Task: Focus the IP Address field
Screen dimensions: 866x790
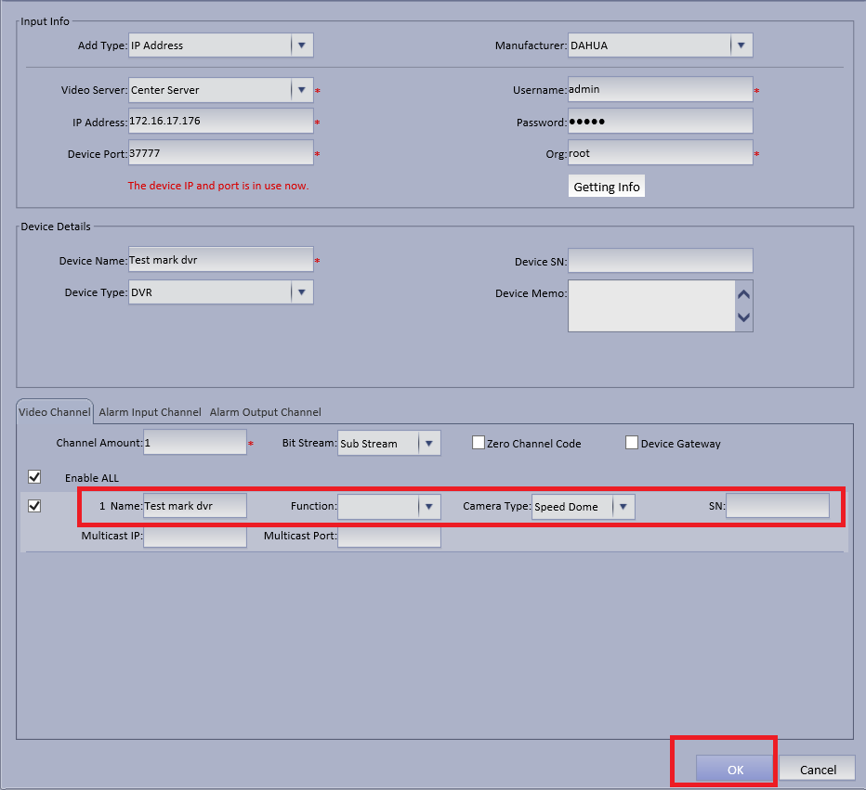Action: [x=221, y=121]
